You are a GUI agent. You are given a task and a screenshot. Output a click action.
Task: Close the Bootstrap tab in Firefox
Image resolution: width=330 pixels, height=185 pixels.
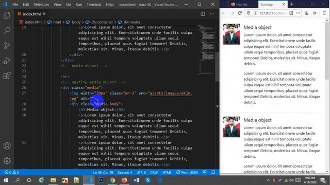coord(283,5)
